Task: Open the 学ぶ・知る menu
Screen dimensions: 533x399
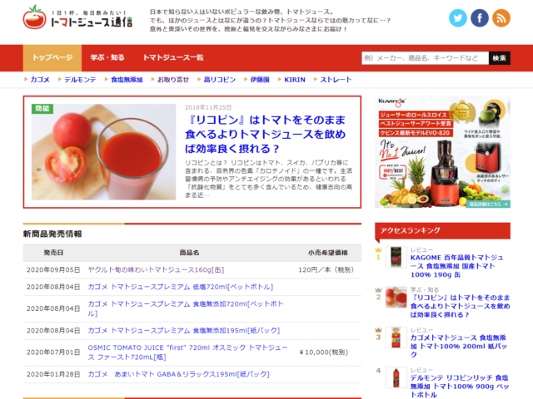Action: [x=107, y=57]
